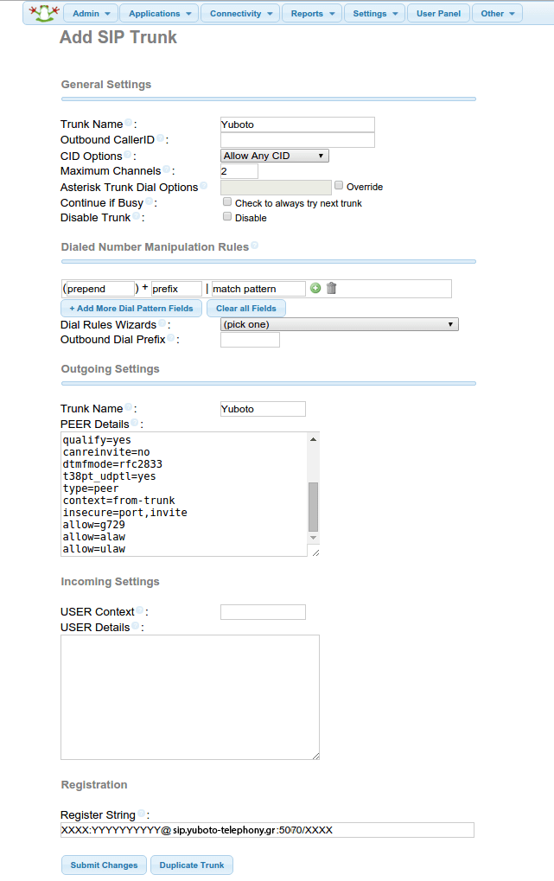Viewport: 554px width, 881px height.
Task: Click the match pattern field
Action: 258,289
